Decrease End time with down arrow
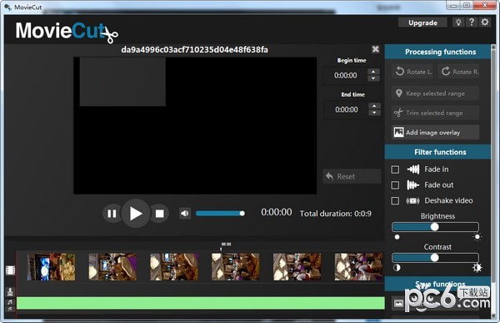Screen dimensions: 500x323 click(374, 113)
